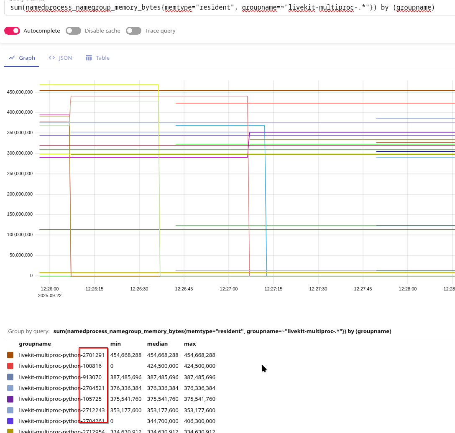
Task: Click the Group by query label text
Action: (x=29, y=331)
